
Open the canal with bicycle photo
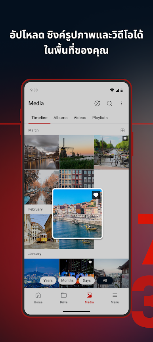point(111,152)
